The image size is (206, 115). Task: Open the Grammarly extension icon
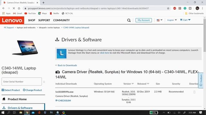185,8
